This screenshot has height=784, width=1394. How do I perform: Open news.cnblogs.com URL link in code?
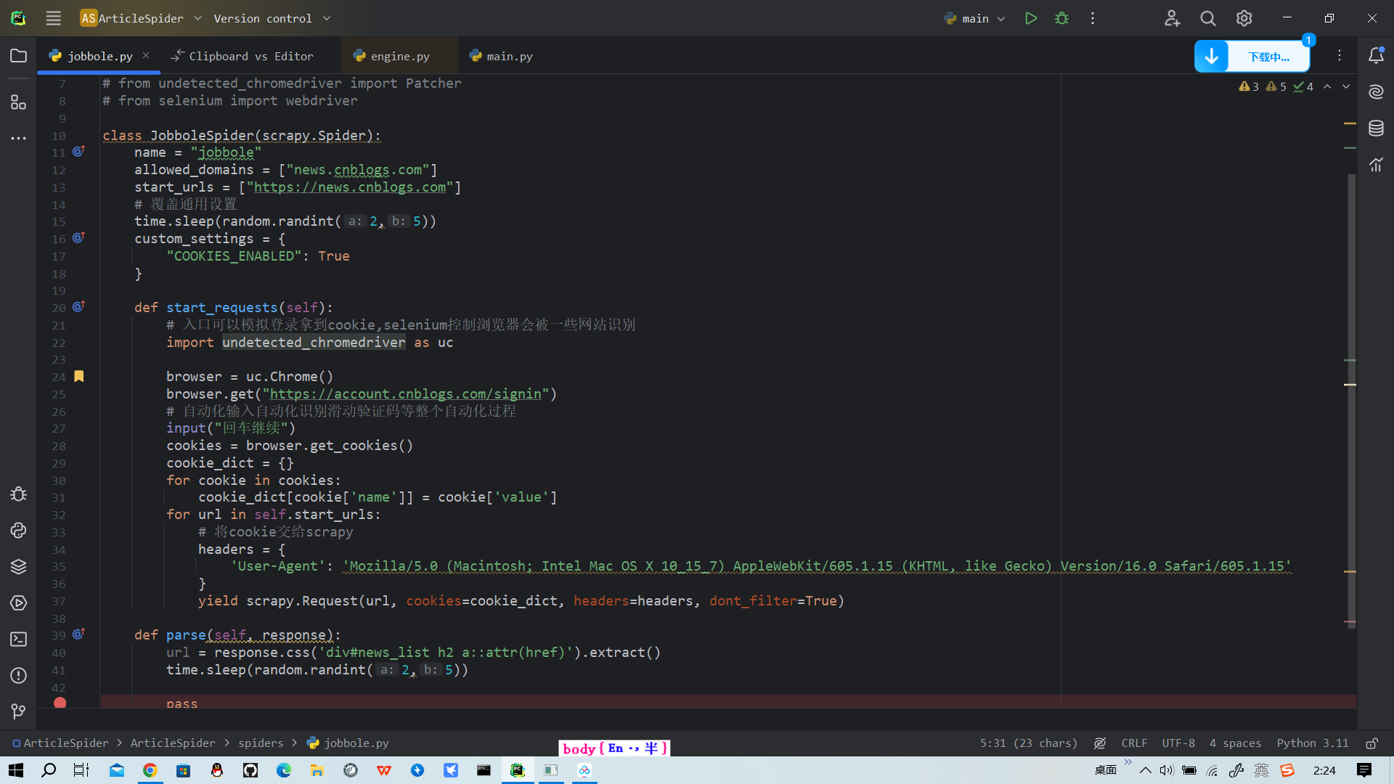coord(349,187)
